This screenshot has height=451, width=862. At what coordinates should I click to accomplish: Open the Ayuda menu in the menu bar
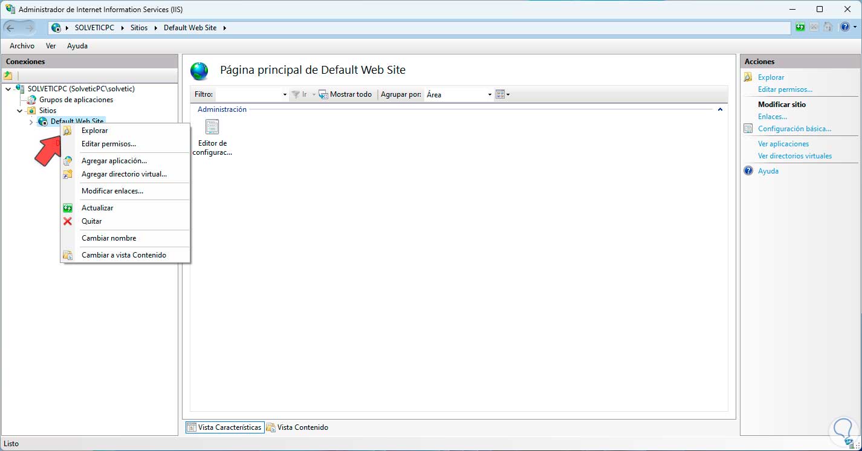tap(77, 46)
